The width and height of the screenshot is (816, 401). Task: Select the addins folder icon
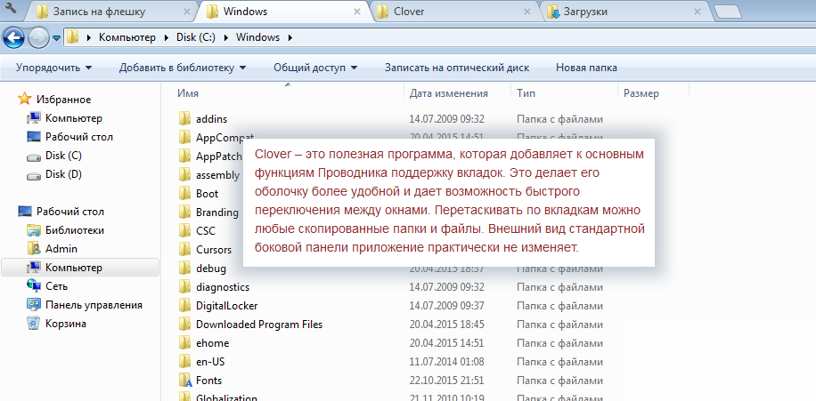tap(184, 119)
